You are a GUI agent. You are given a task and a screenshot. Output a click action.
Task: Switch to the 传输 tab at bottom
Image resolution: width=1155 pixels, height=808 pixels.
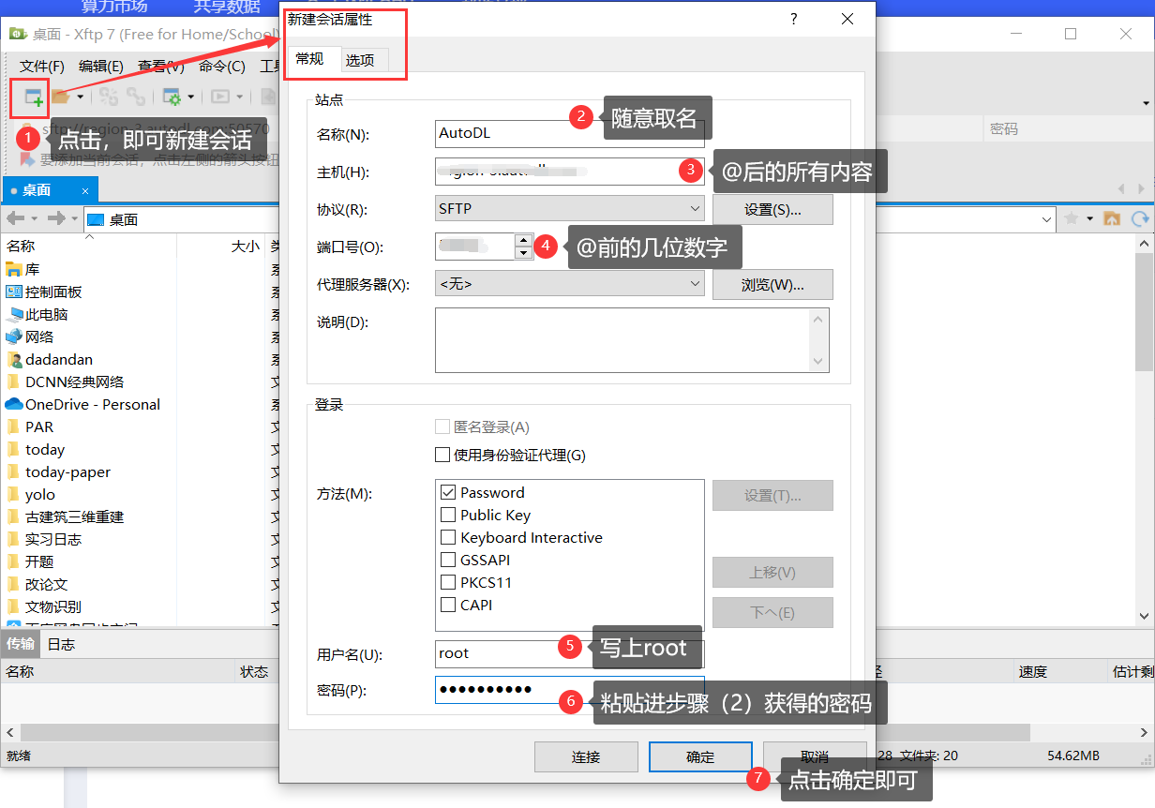pyautogui.click(x=22, y=643)
